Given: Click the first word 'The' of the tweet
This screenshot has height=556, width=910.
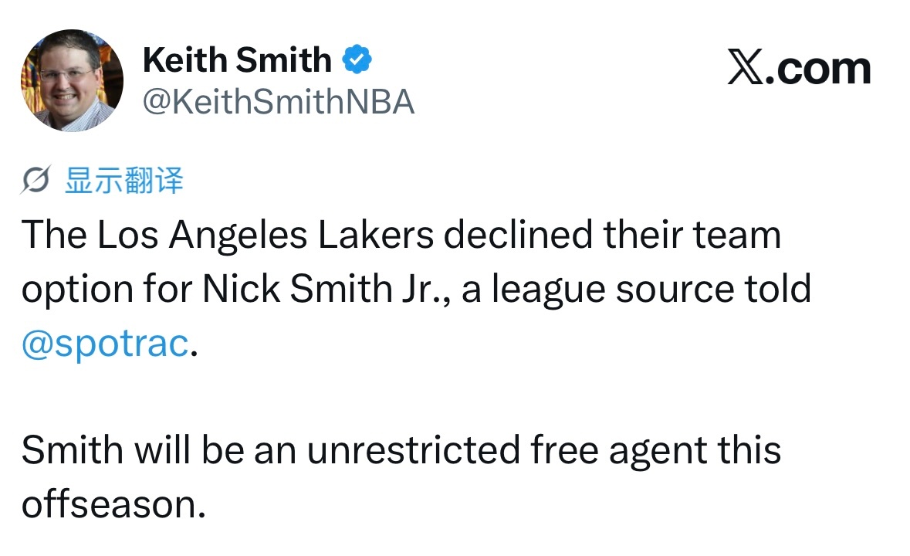Looking at the screenshot, I should tap(54, 235).
